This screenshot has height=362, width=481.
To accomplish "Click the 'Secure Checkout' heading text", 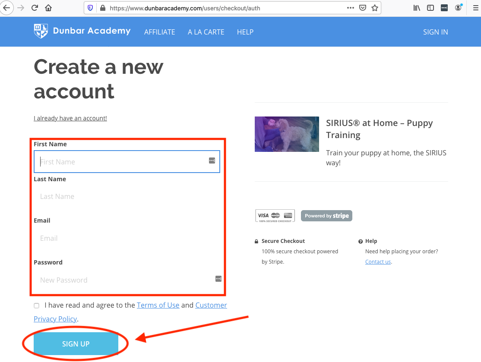I will pyautogui.click(x=283, y=241).
